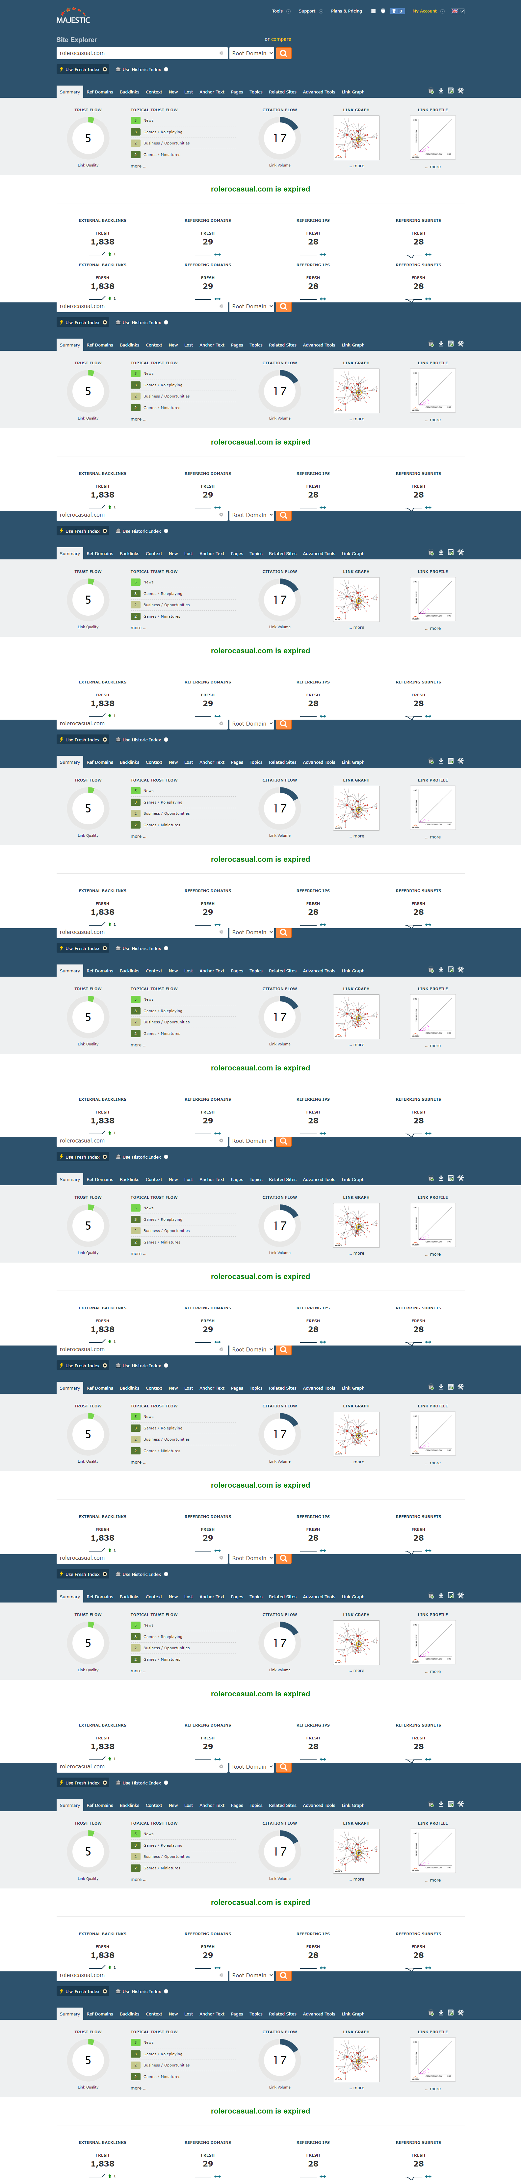Click the icon inside the Site Explorer search field

pyautogui.click(x=221, y=53)
